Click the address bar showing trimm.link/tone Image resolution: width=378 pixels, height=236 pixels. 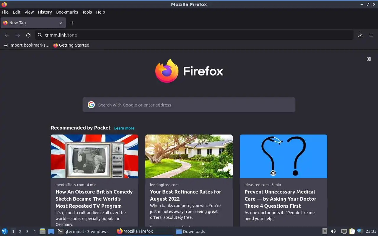[194, 35]
